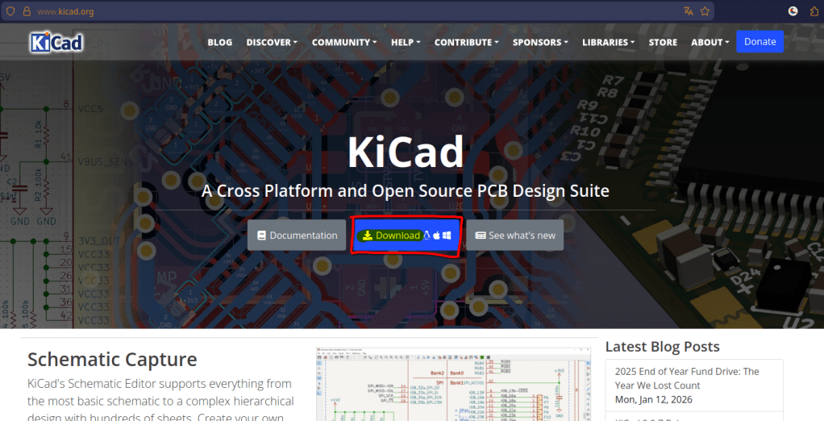Open the Store menu item
This screenshot has height=421, width=824.
[663, 42]
